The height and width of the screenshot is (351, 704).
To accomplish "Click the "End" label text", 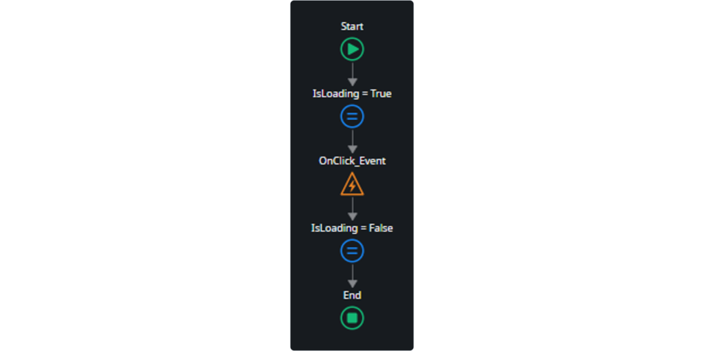I will coord(352,295).
